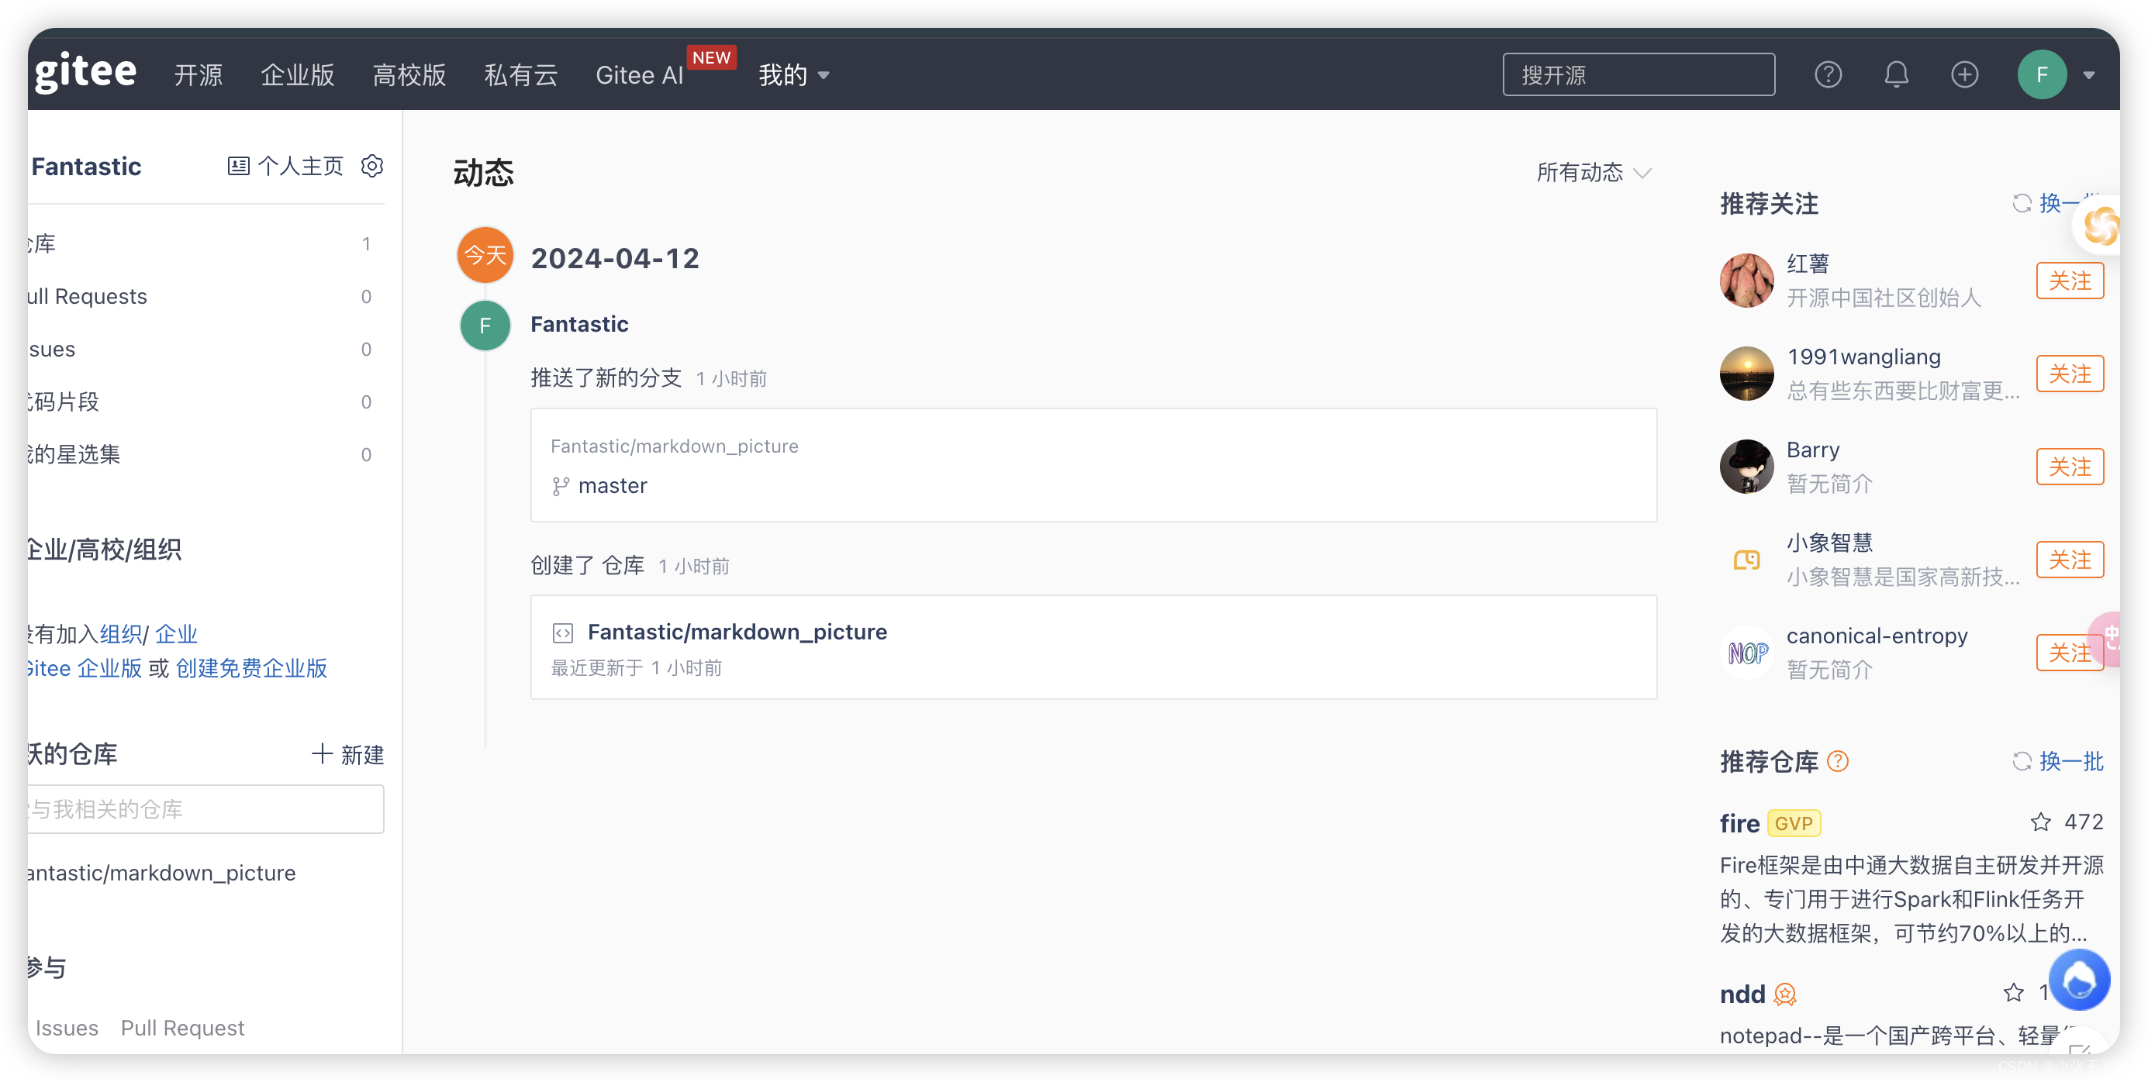Follow 红薯 with the 关注 button
Screen dimensions: 2148x1082
2069,281
